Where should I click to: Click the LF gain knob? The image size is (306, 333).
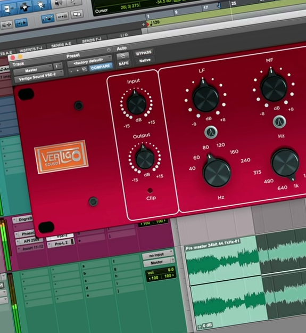205,98
